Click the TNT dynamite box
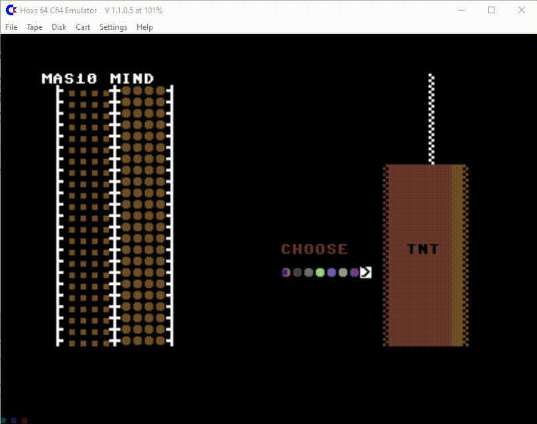This screenshot has width=537, height=424. pos(426,255)
